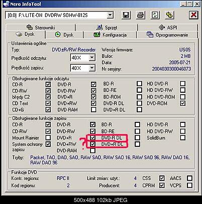Expand the Prędkość odczytu speed dropdown

(92, 58)
